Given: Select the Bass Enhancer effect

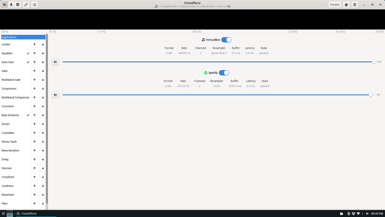Looking at the screenshot, I should [10, 115].
